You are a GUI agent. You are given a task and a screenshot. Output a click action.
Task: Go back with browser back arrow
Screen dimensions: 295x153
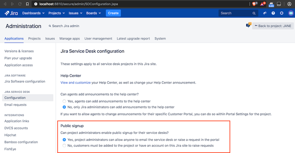[x=5, y=4]
